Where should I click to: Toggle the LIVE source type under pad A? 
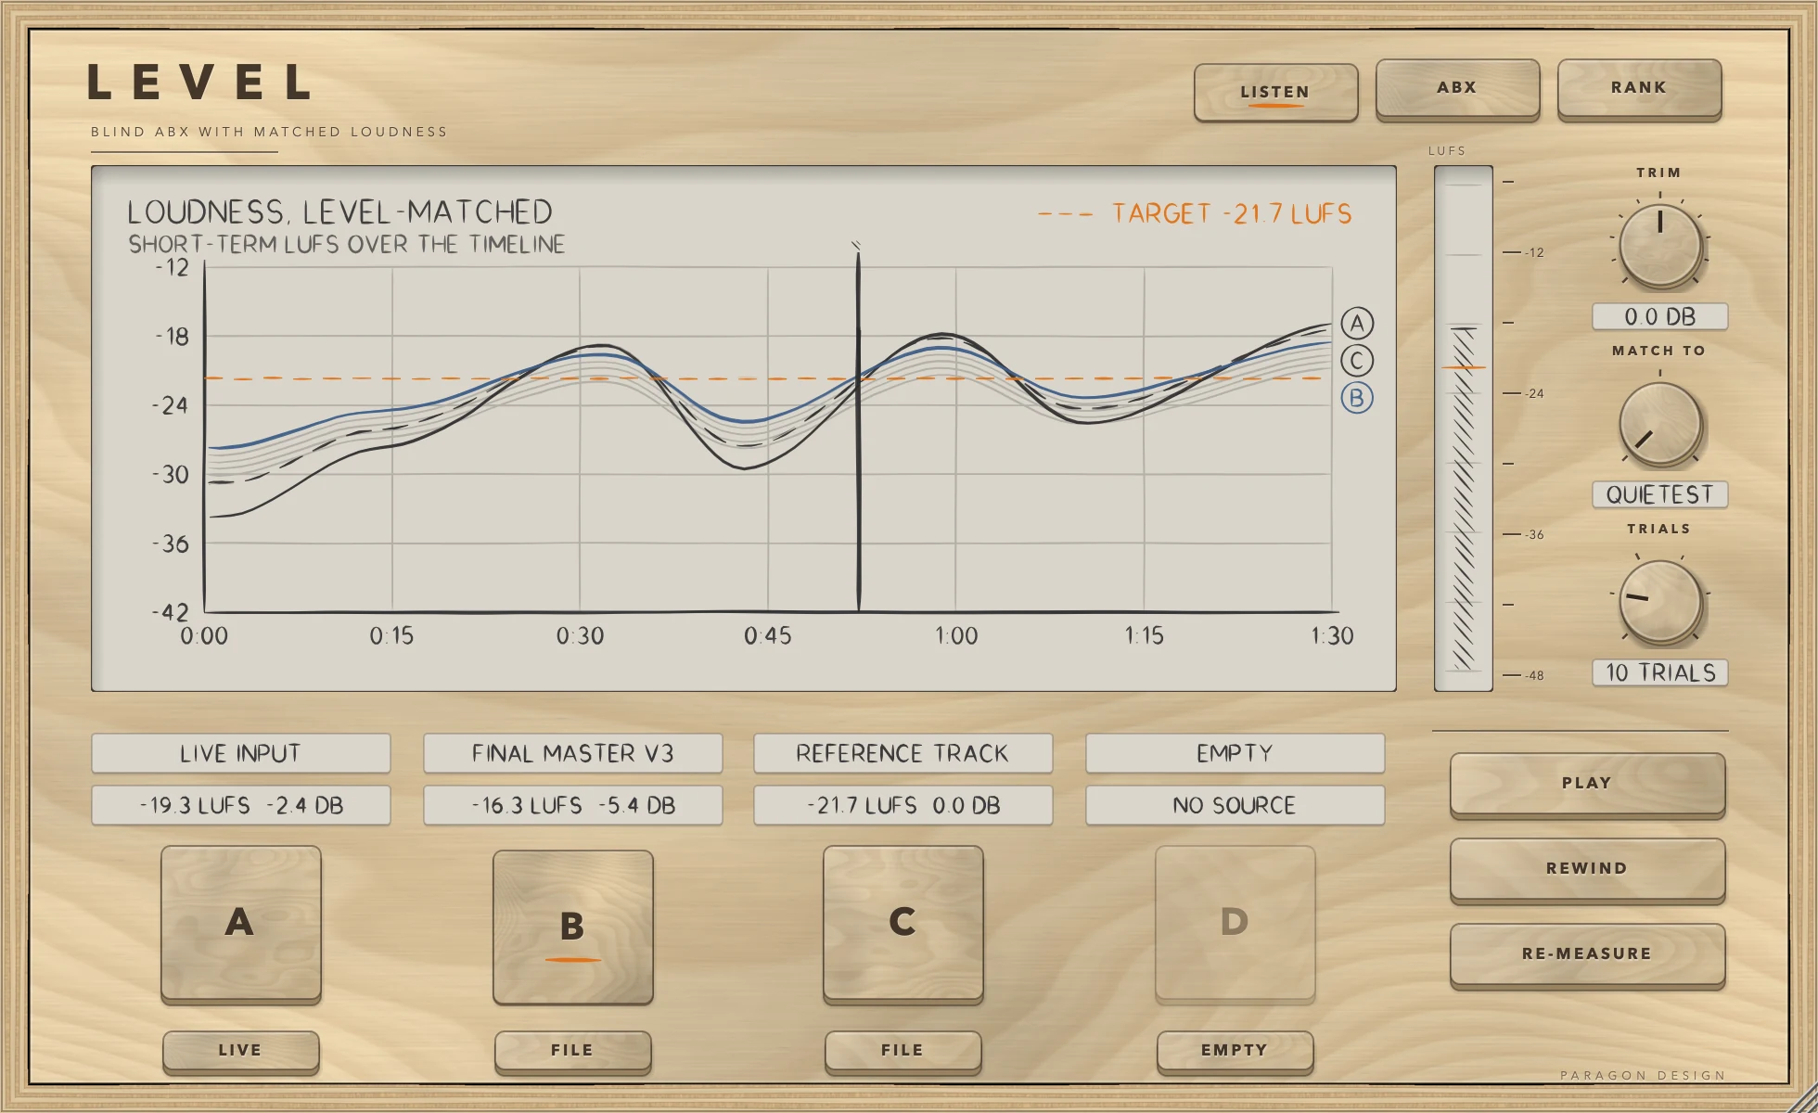coord(240,1051)
